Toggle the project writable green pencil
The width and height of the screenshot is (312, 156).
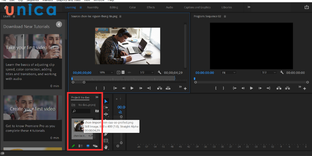pyautogui.click(x=73, y=146)
